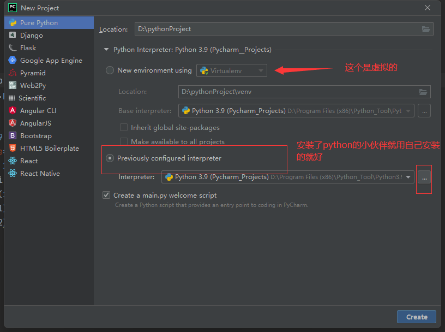Open the Interpreter dropdown list

click(408, 177)
